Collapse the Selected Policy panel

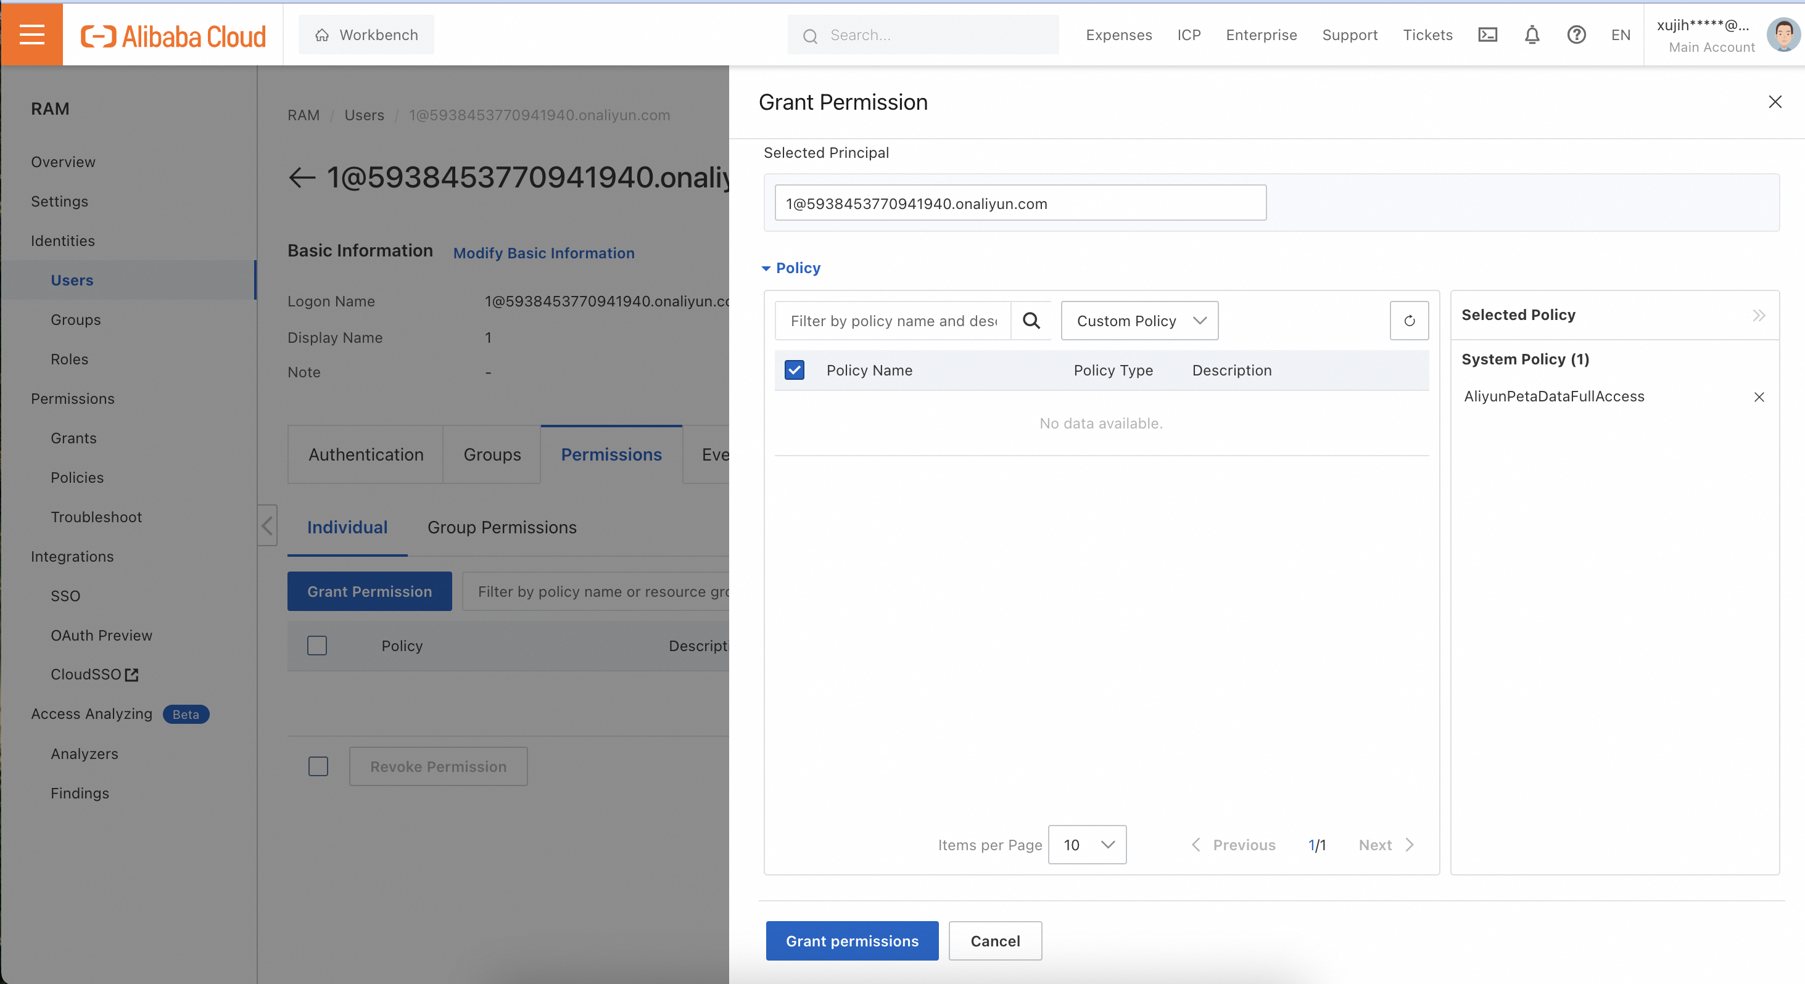click(1759, 315)
